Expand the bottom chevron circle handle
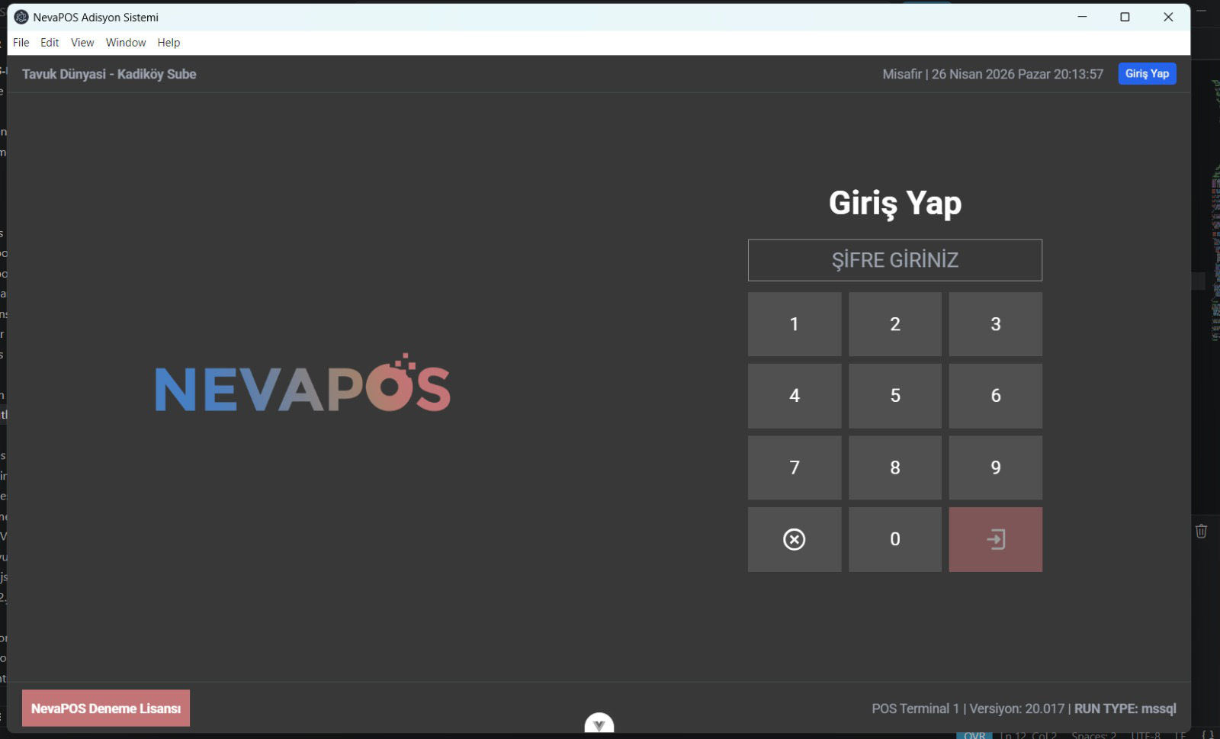Image resolution: width=1220 pixels, height=739 pixels. (599, 724)
